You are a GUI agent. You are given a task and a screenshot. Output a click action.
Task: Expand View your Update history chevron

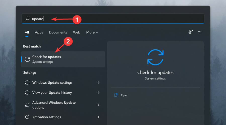pos(99,92)
